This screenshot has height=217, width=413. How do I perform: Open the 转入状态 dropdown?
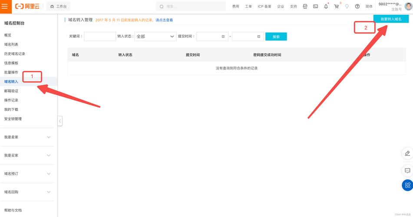point(155,36)
